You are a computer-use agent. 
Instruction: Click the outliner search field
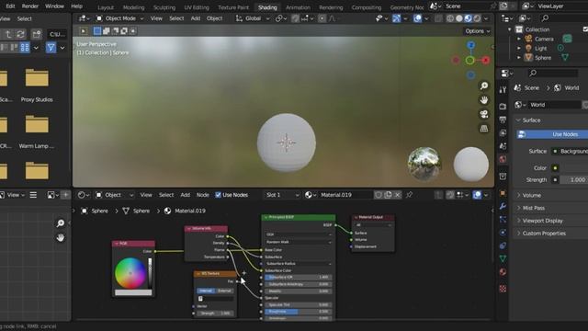563,18
